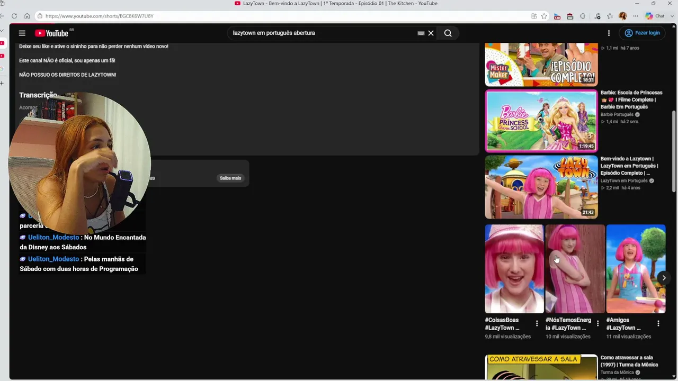The image size is (678, 381).
Task: Open the browser profile avatar
Action: tap(623, 16)
